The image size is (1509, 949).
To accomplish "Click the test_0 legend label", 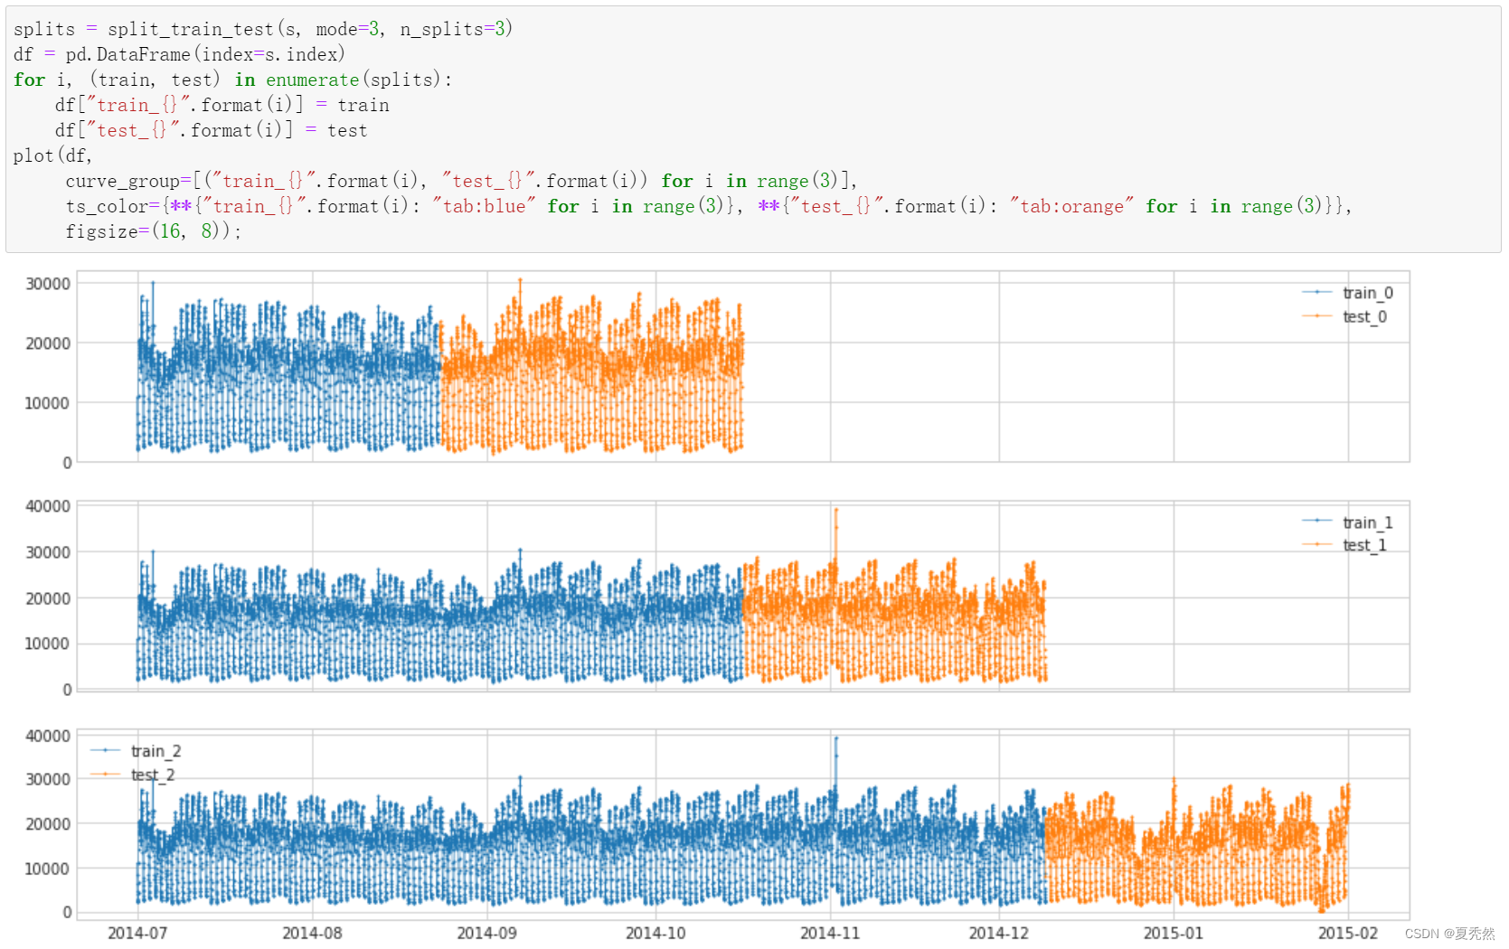I will pyautogui.click(x=1364, y=316).
